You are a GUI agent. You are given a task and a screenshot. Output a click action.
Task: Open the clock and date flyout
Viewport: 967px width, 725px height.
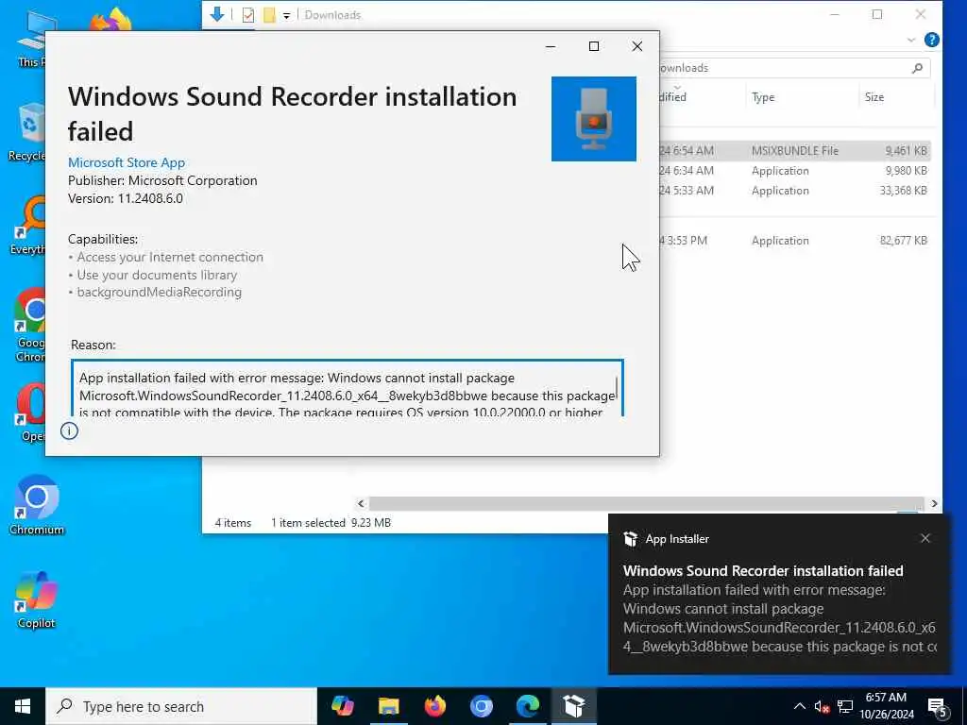point(886,706)
